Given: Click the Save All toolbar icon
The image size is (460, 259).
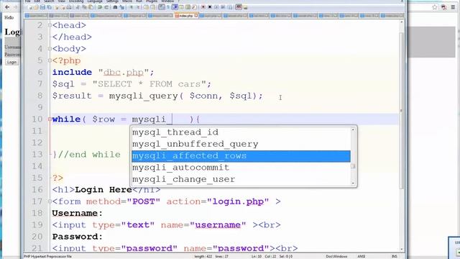Looking at the screenshot, I should pyautogui.click(x=50, y=7).
